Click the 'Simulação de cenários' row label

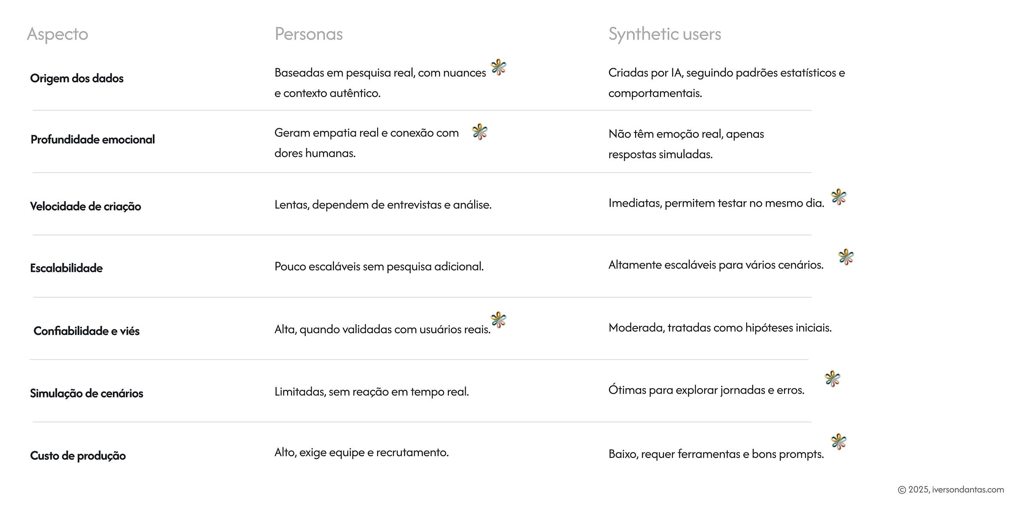tap(86, 394)
